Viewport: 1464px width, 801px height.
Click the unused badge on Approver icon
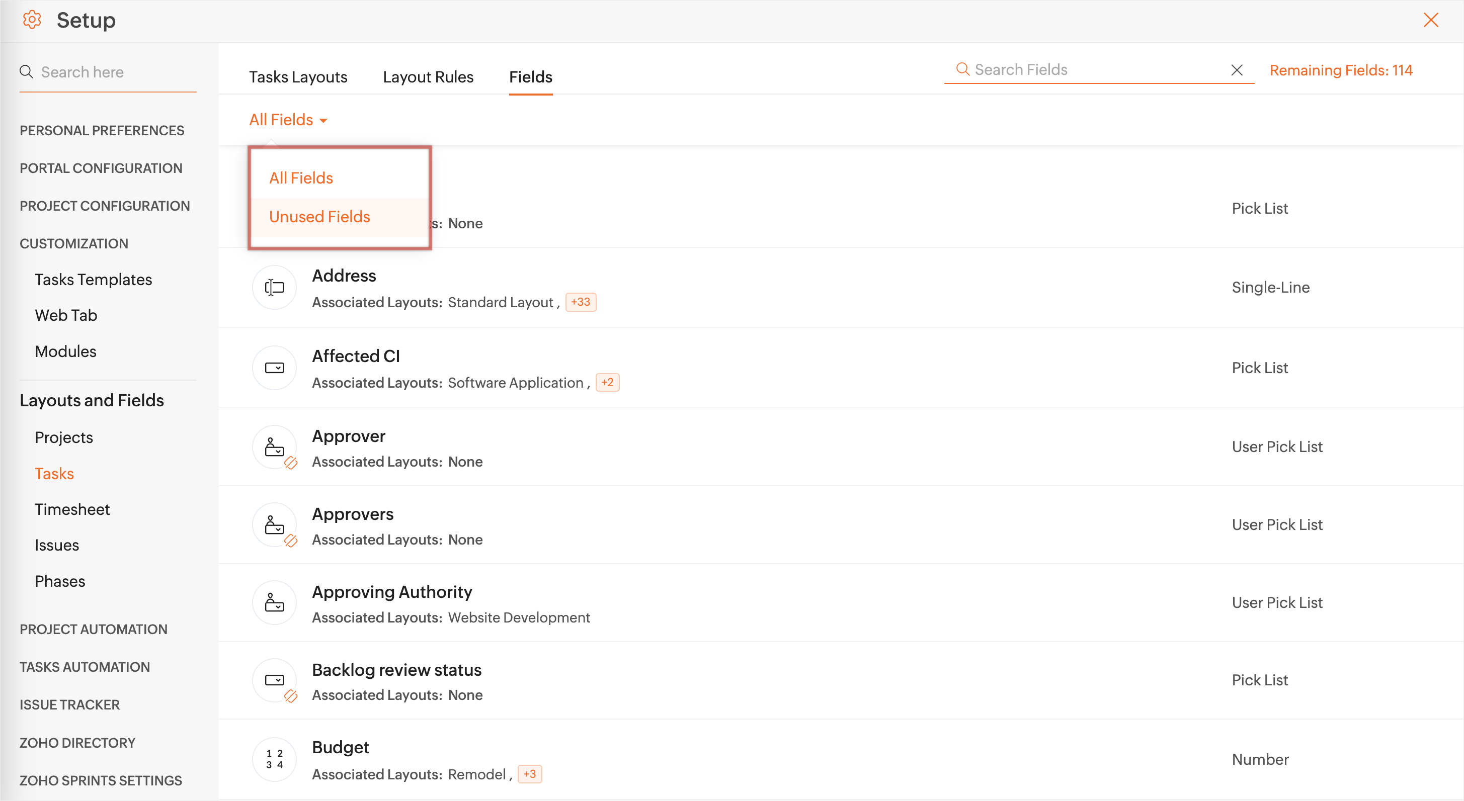[x=291, y=463]
